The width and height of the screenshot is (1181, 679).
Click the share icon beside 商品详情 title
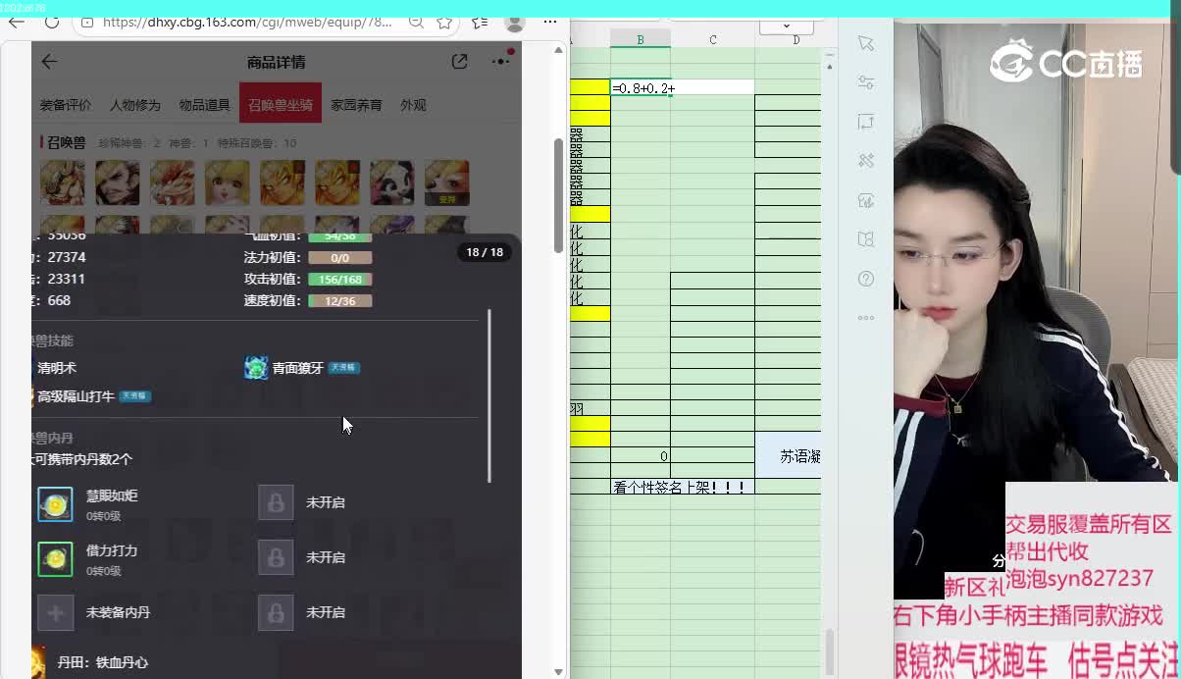pyautogui.click(x=459, y=62)
